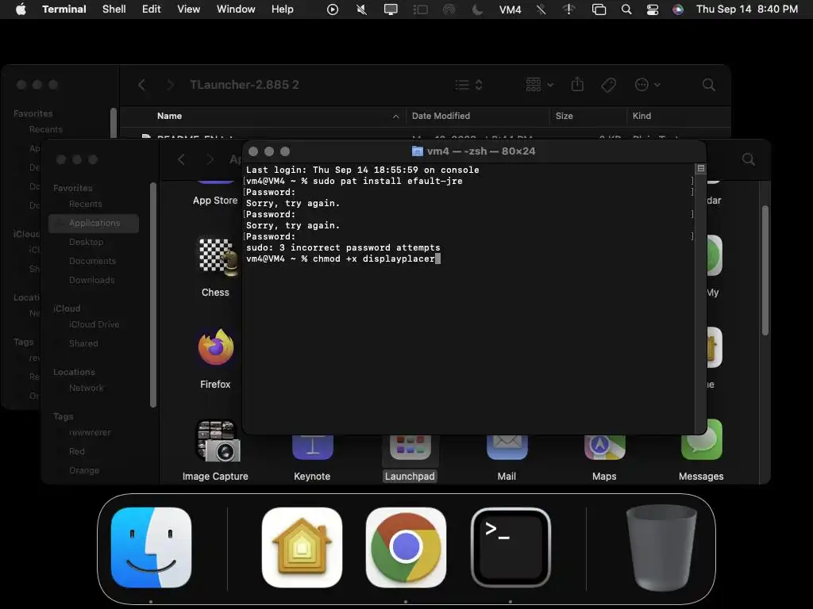The image size is (813, 609).
Task: Select the Firefox app icon
Action: 216,347
